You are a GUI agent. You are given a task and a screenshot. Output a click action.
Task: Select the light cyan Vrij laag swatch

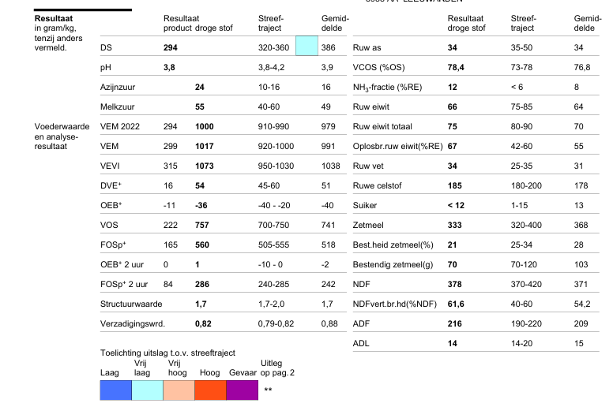[148, 390]
